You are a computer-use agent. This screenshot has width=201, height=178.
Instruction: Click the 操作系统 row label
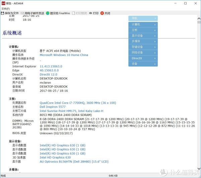pos(18,55)
